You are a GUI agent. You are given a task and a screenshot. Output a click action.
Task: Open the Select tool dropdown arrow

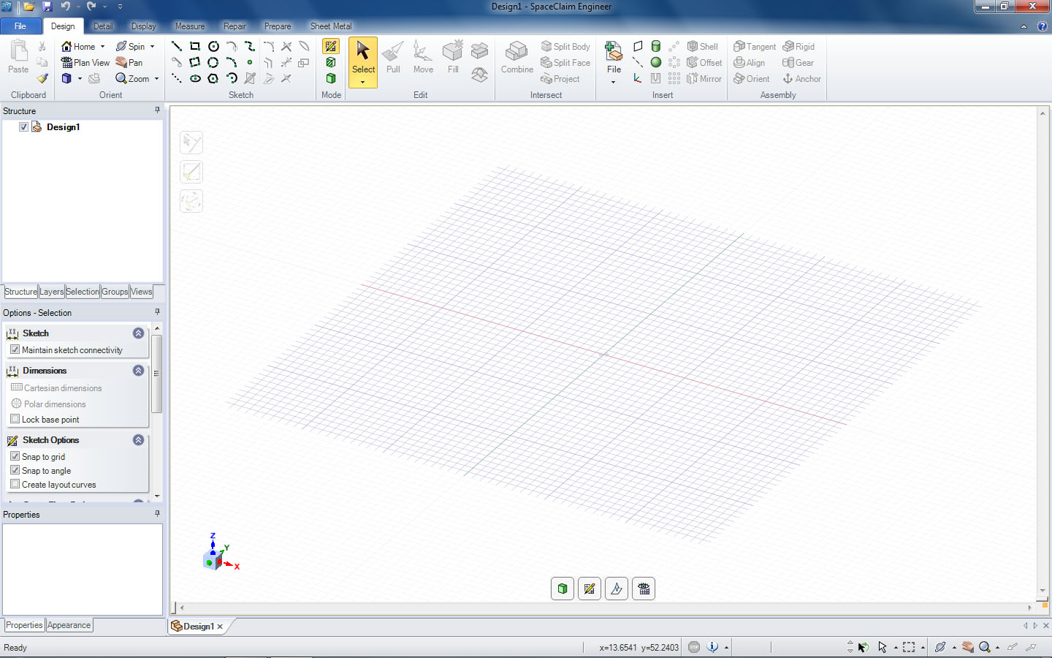(x=363, y=83)
